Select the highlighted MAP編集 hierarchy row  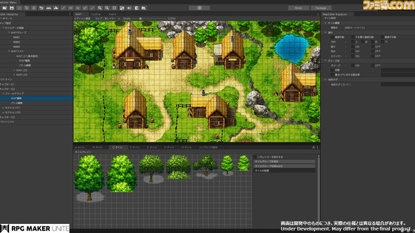pyautogui.click(x=36, y=98)
